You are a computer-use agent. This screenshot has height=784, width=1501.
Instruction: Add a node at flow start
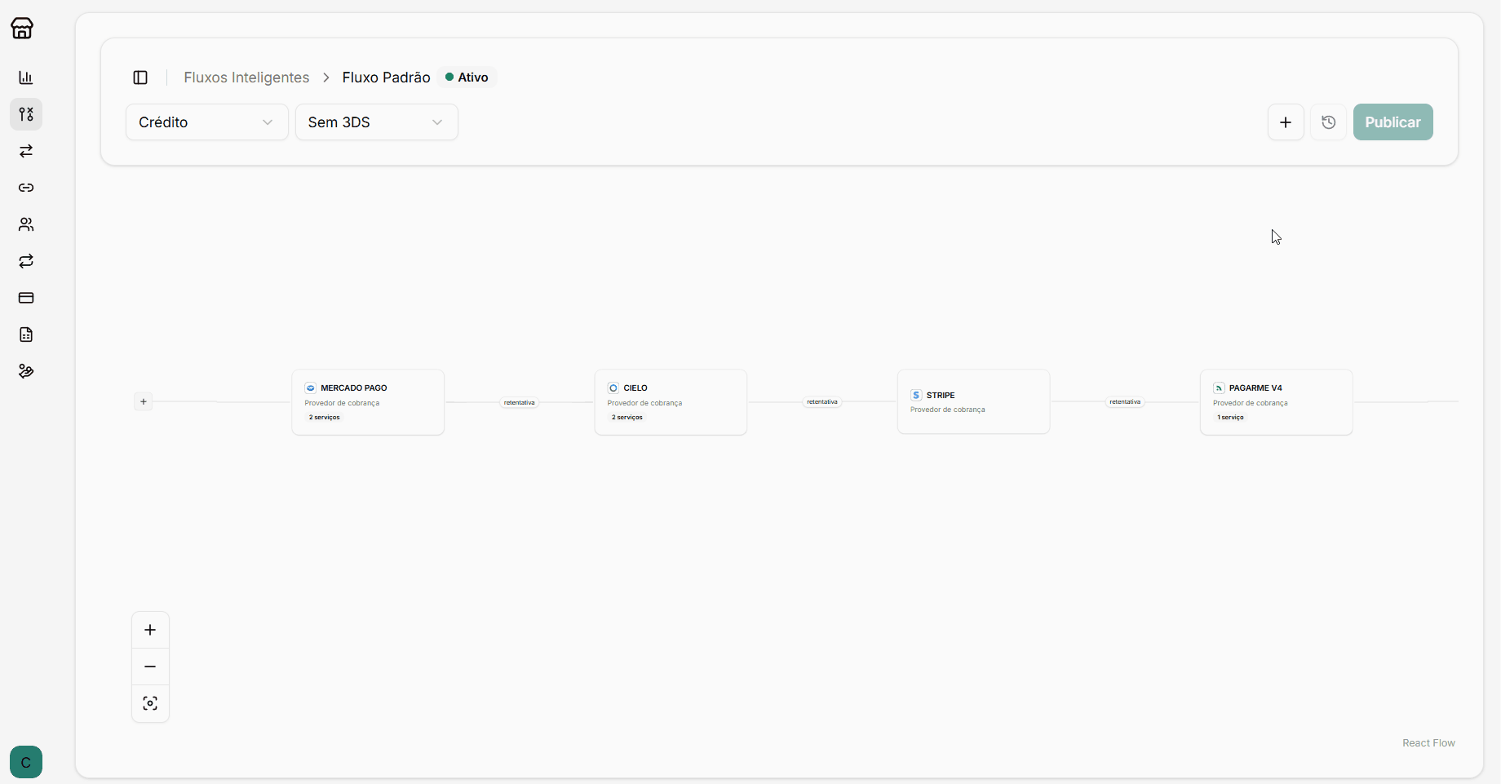click(x=144, y=401)
